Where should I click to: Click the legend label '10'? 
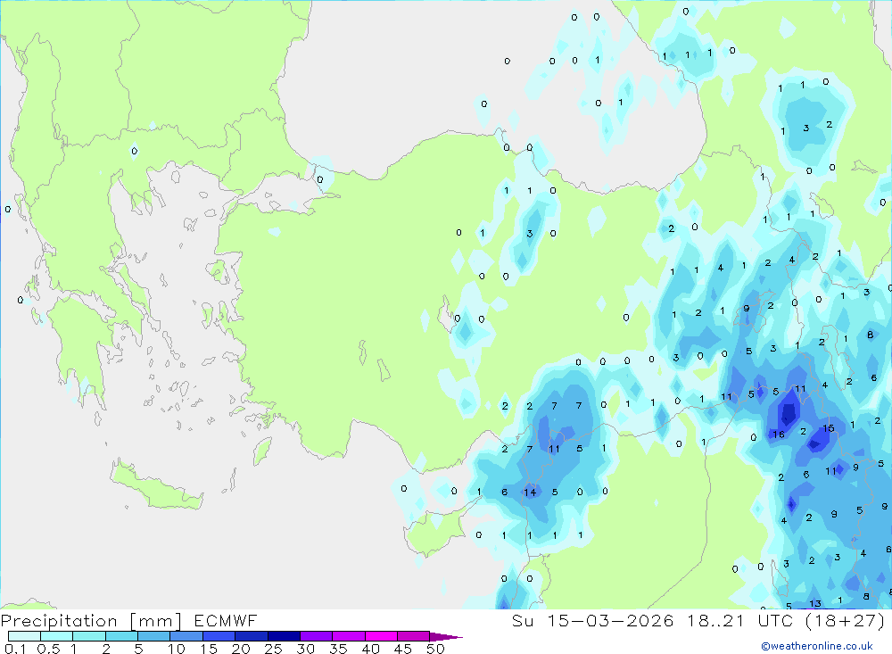[177, 649]
